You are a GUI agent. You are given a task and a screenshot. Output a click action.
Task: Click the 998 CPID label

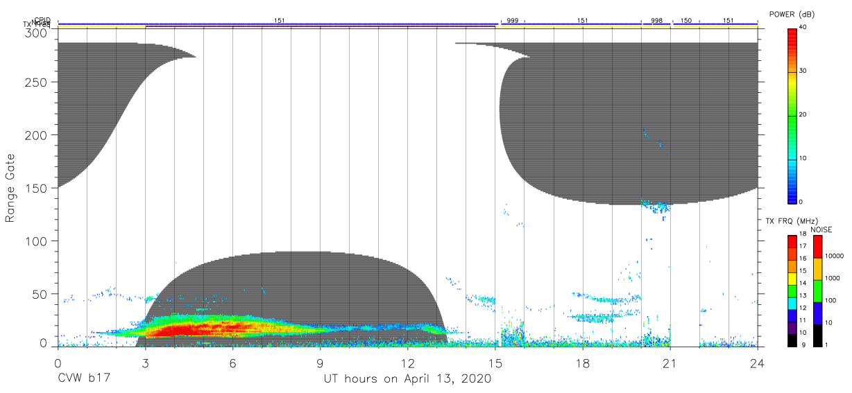656,21
